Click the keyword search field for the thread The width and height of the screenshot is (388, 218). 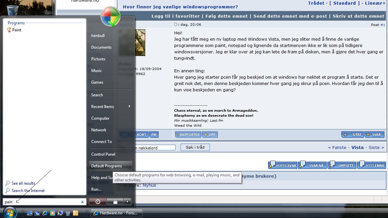[x=155, y=148]
